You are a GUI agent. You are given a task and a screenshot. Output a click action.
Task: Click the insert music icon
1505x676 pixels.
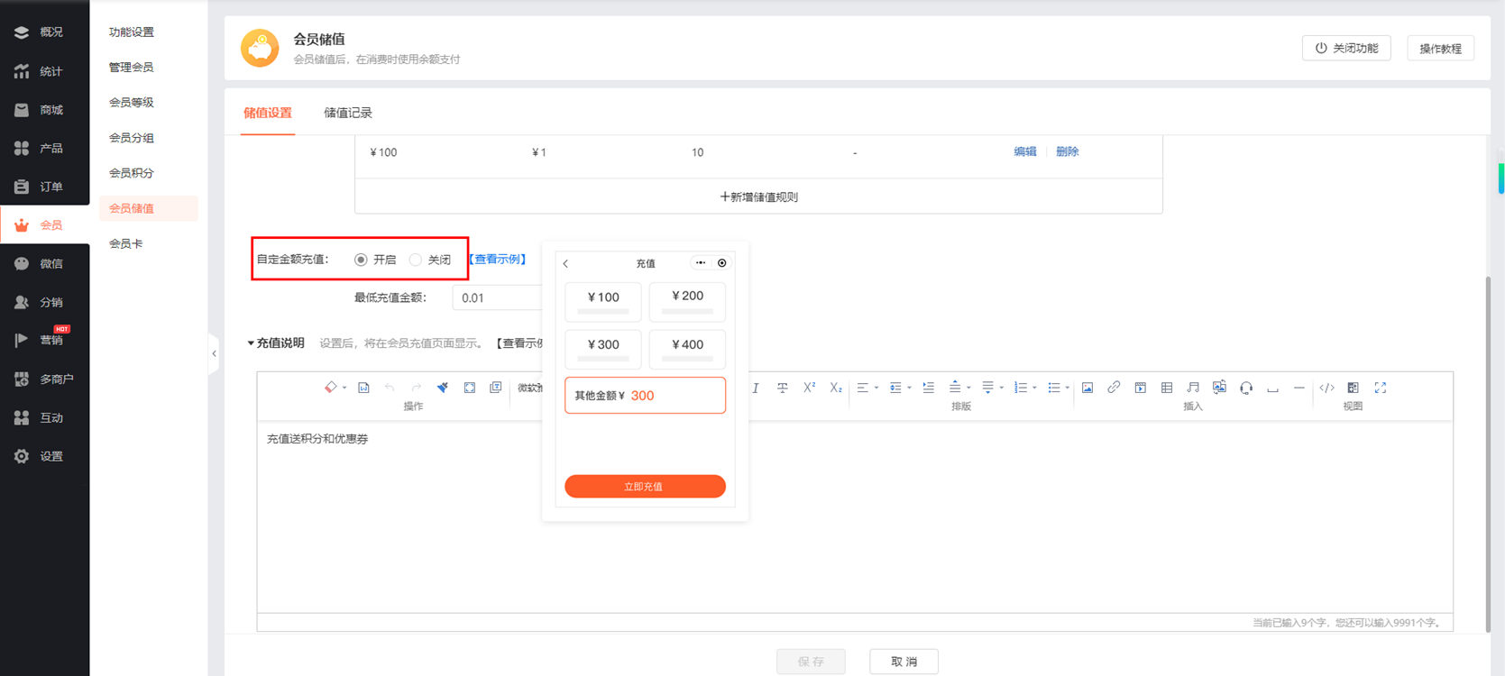[x=1193, y=388]
